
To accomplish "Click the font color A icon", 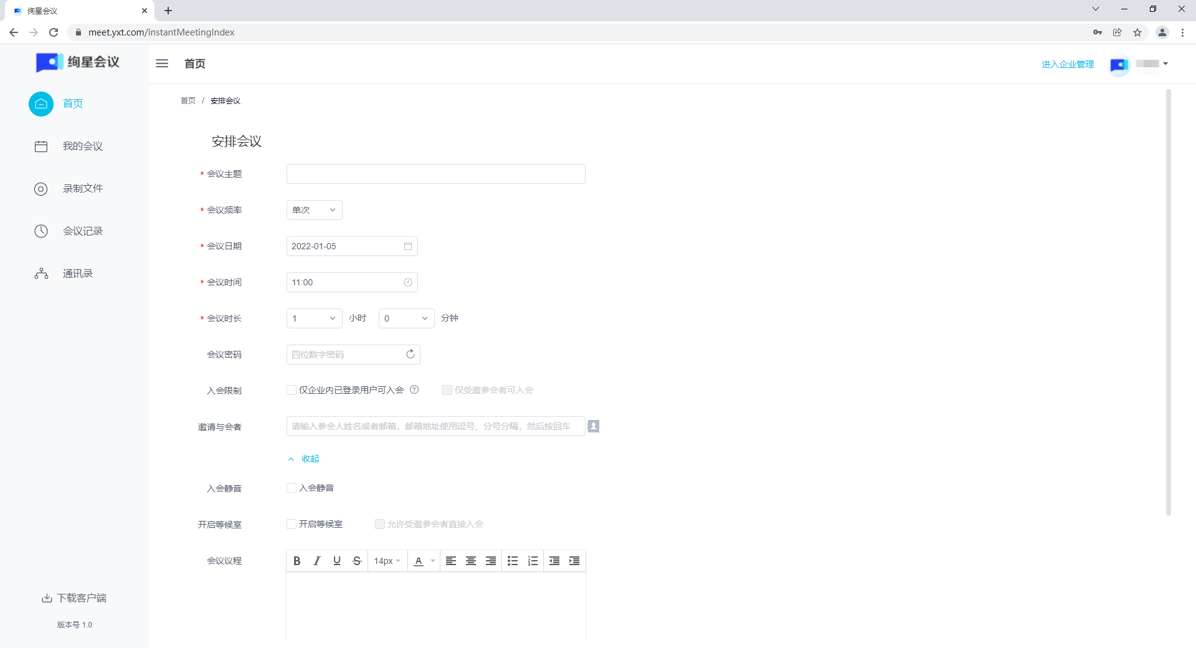I will click(x=419, y=561).
